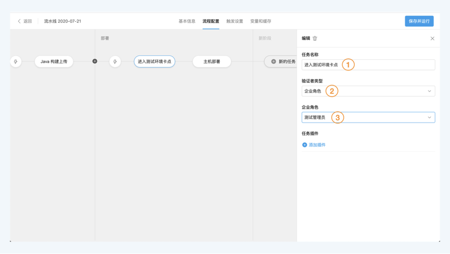Select the 主机部署 task node
This screenshot has height=254, width=450.
coord(212,62)
